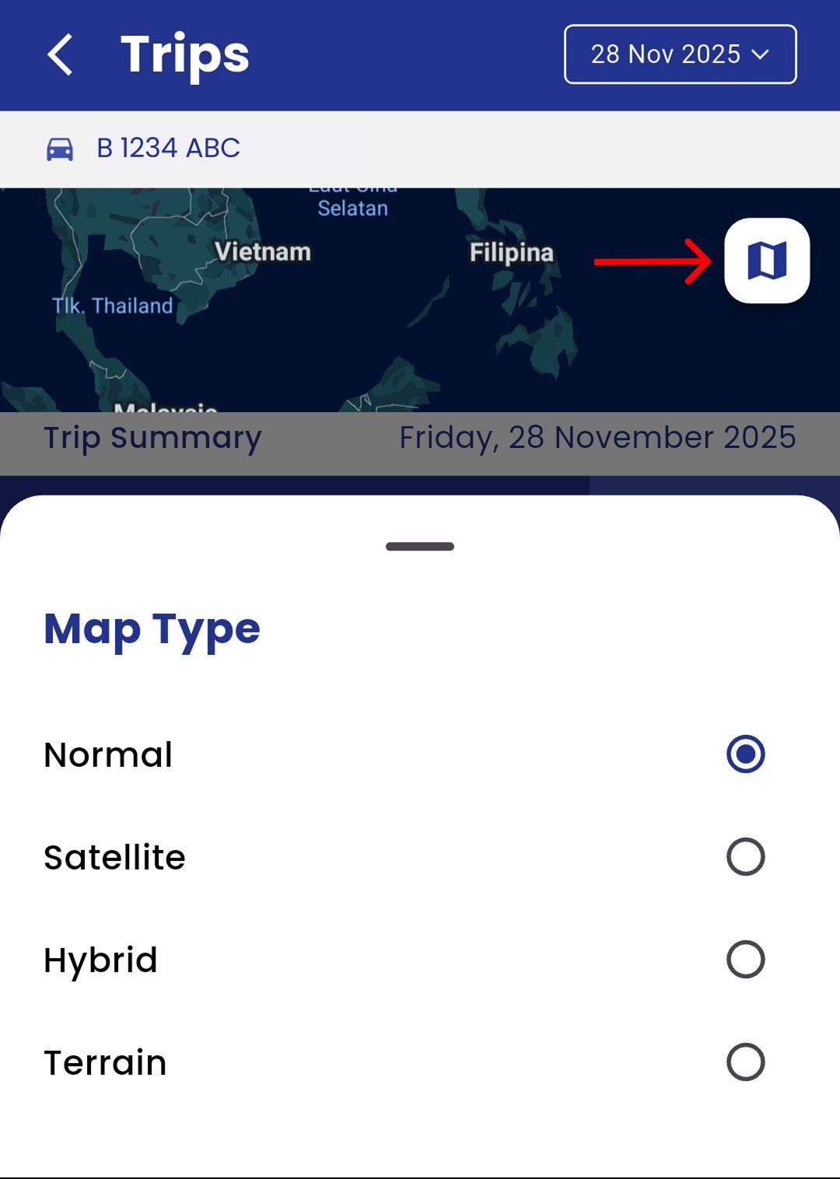The width and height of the screenshot is (840, 1179).
Task: Select the Normal map type radio button
Action: pyautogui.click(x=745, y=753)
